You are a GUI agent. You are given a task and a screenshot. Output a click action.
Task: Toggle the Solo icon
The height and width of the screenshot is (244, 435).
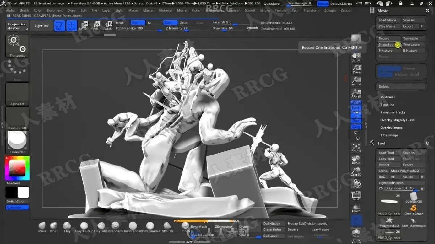pos(356,232)
